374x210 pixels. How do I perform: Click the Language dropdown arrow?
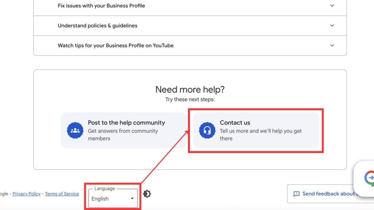click(132, 199)
